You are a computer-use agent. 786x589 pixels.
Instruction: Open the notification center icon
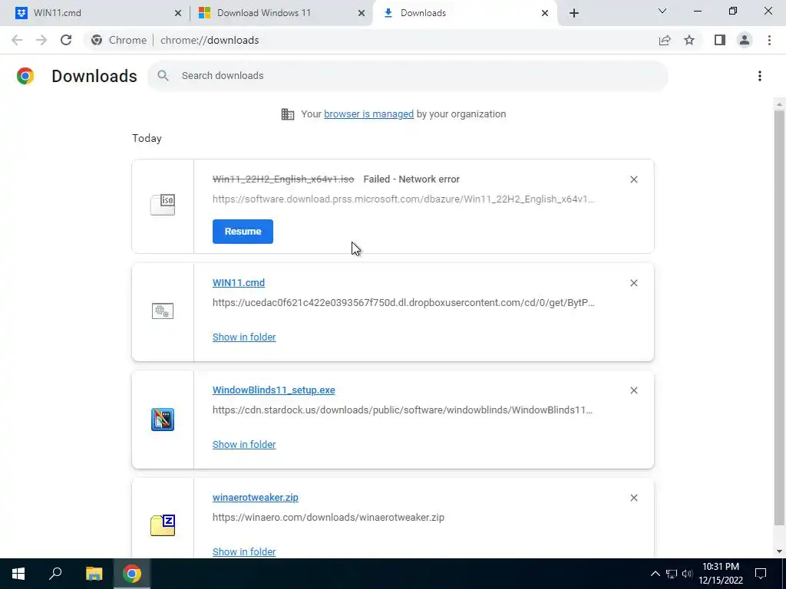click(761, 574)
